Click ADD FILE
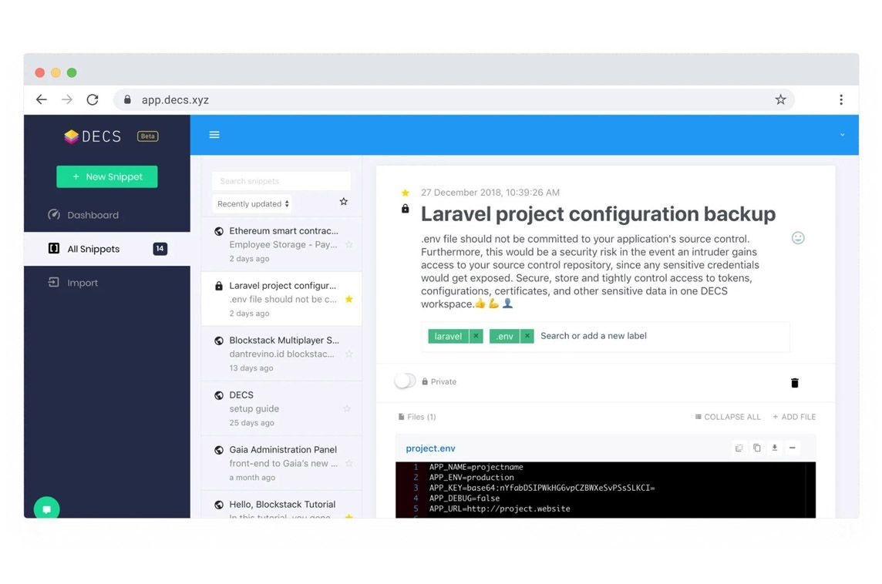Screen dimensions: 882x584 (x=793, y=417)
